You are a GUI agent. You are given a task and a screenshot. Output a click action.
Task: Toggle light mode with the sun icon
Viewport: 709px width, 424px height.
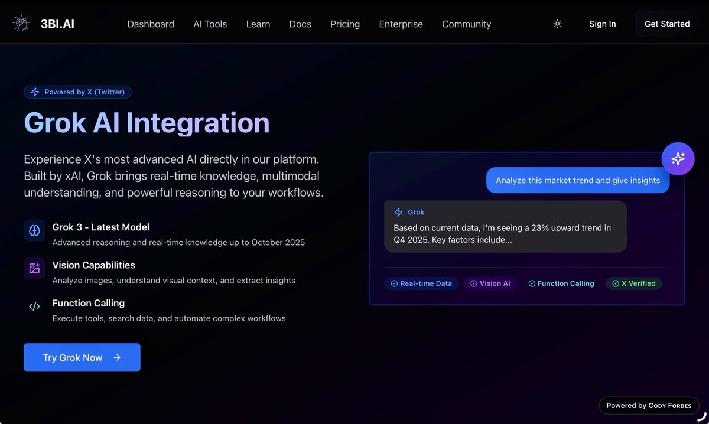(x=557, y=24)
